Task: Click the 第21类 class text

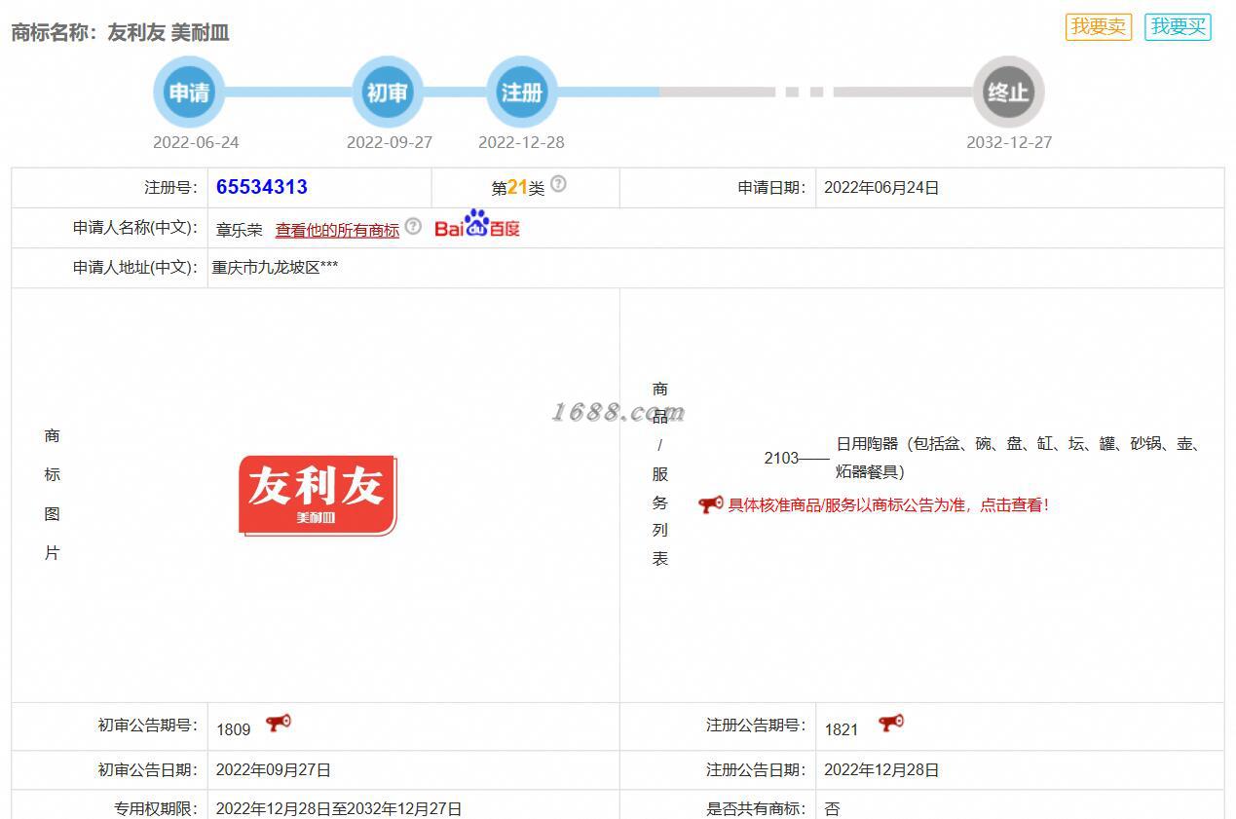Action: (518, 187)
